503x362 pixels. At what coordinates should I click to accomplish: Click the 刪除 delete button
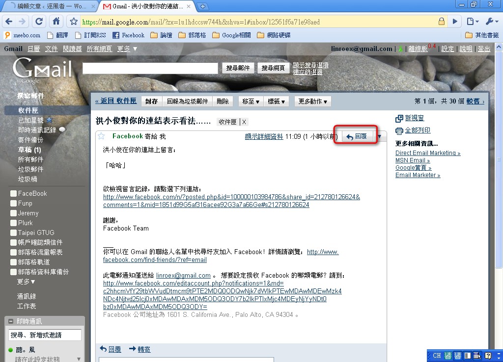[x=223, y=102]
